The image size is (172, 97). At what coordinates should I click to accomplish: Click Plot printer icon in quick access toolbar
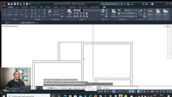pyautogui.click(x=27, y=4)
